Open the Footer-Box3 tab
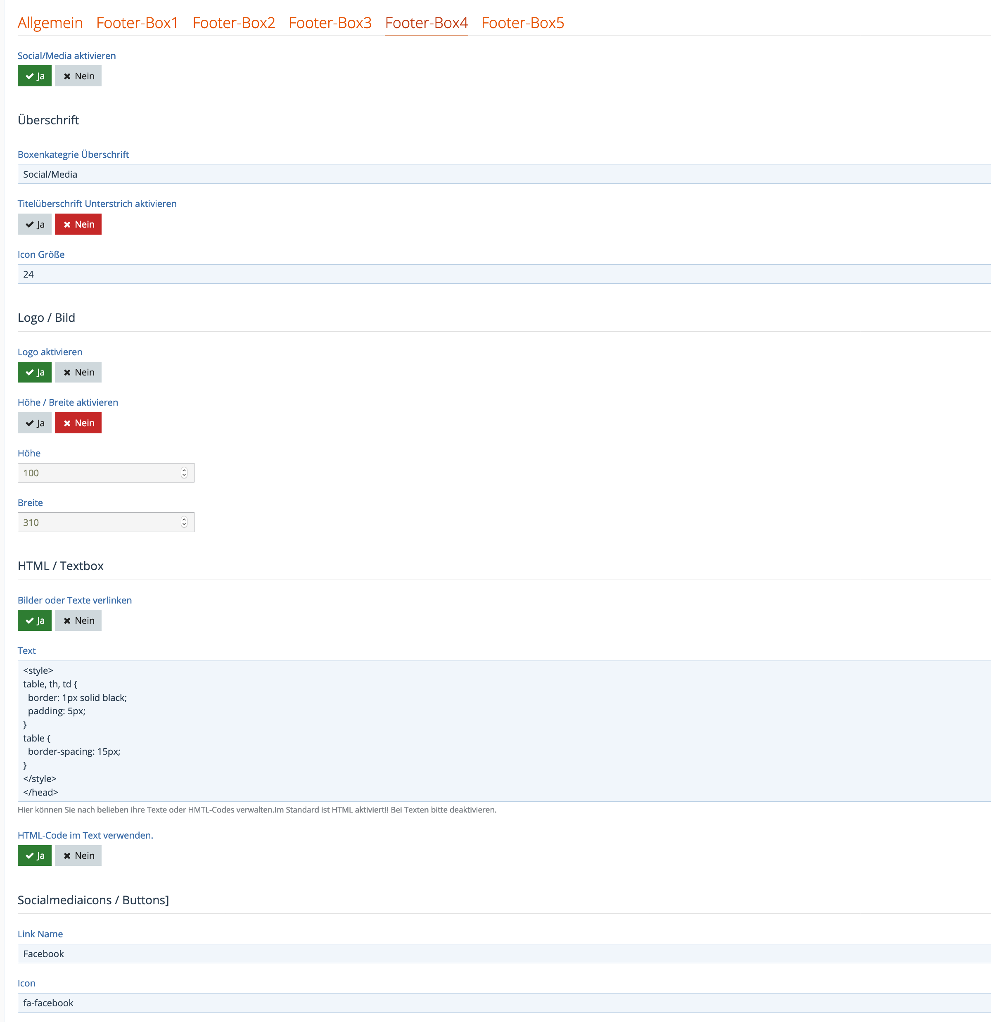This screenshot has height=1022, width=991. (330, 23)
